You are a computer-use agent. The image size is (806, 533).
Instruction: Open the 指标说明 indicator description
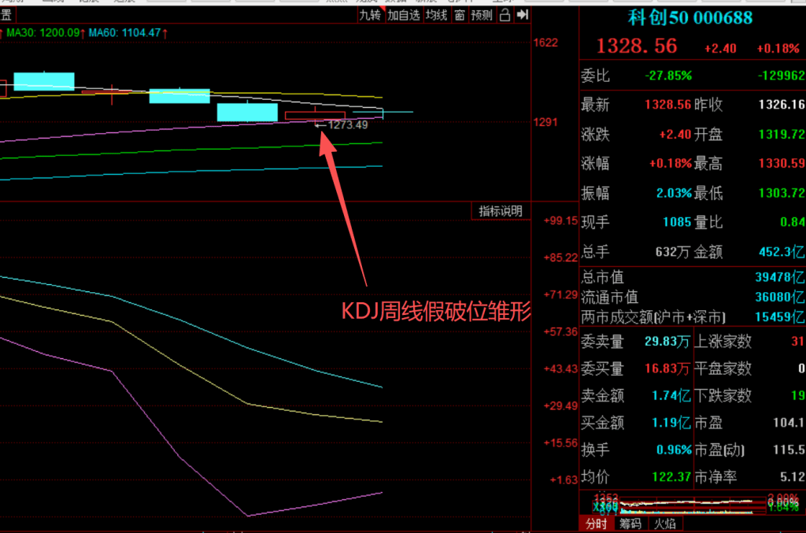point(501,211)
